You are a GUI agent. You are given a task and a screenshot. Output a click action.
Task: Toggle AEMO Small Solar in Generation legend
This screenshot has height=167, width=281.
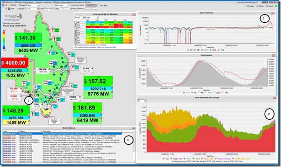pos(233,159)
